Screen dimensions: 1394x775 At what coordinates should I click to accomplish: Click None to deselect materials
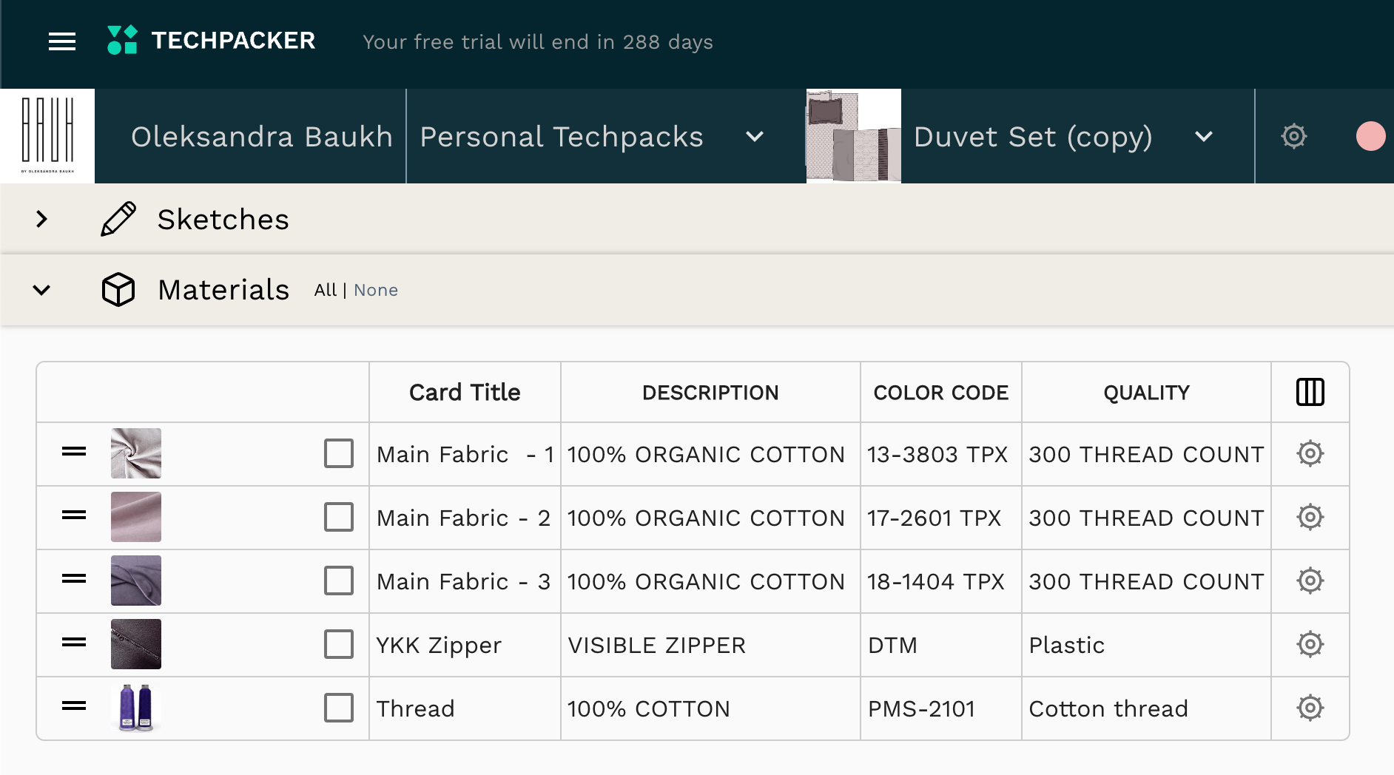pyautogui.click(x=376, y=290)
